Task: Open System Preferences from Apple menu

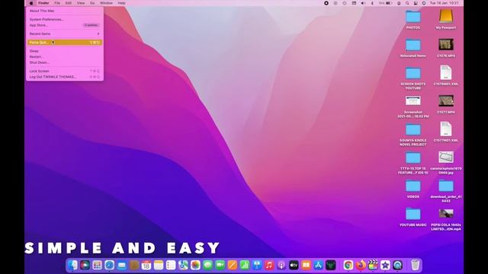Action: (x=64, y=19)
